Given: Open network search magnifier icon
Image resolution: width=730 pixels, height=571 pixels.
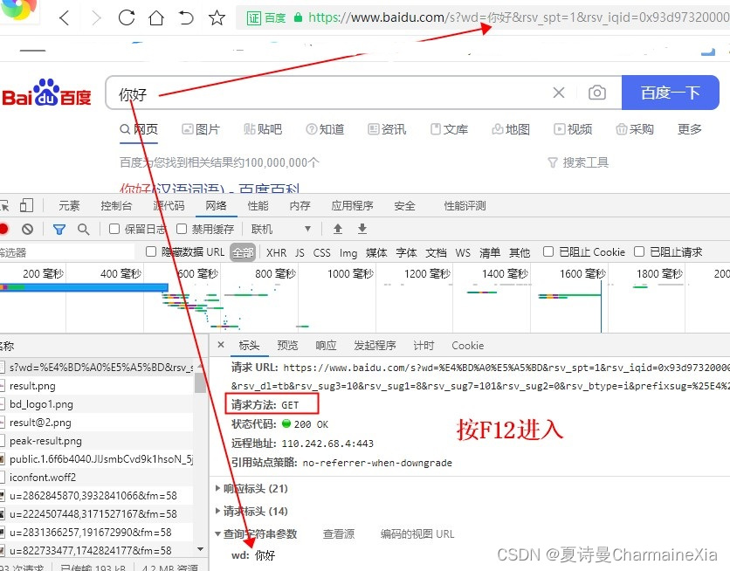Looking at the screenshot, I should 83,229.
